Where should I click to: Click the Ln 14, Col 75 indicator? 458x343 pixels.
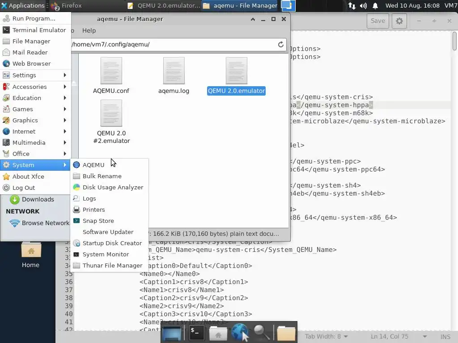[390, 337]
